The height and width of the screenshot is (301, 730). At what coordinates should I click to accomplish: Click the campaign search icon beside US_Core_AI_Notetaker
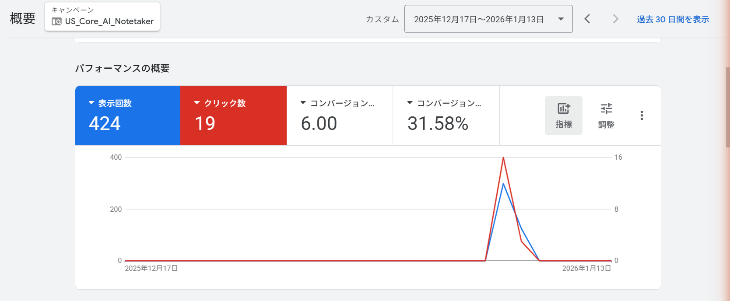[56, 21]
